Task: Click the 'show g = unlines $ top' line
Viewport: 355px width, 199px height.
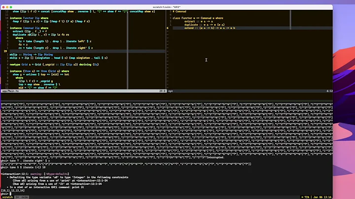Action: (x=41, y=74)
